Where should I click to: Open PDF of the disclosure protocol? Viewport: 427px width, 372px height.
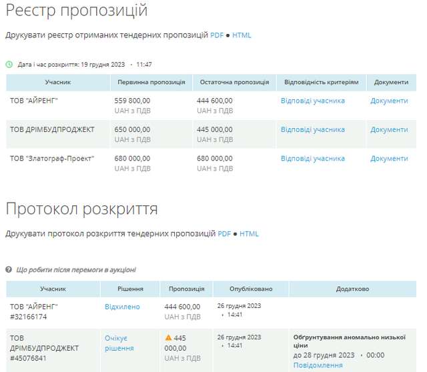(x=224, y=234)
